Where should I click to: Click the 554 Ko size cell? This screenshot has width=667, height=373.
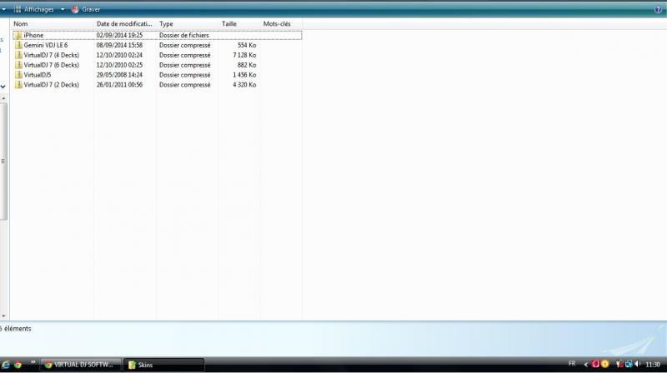(x=247, y=45)
